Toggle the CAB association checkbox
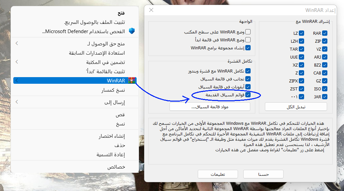The width and height of the screenshot is (344, 191). click(325, 73)
